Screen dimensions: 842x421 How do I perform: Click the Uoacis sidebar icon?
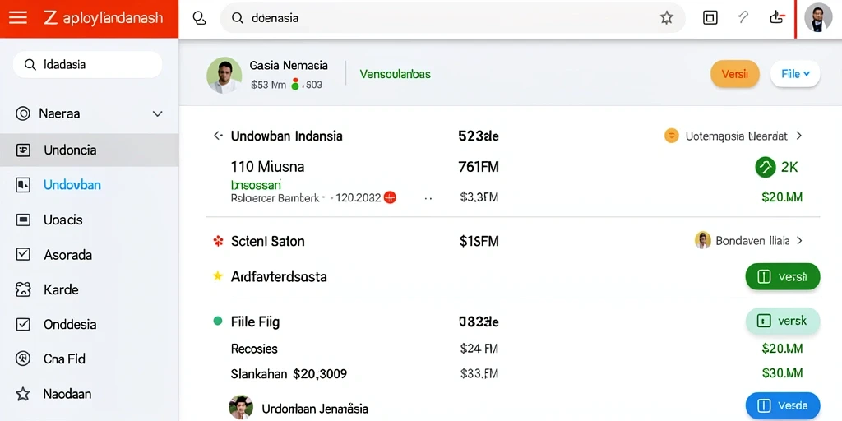point(23,220)
